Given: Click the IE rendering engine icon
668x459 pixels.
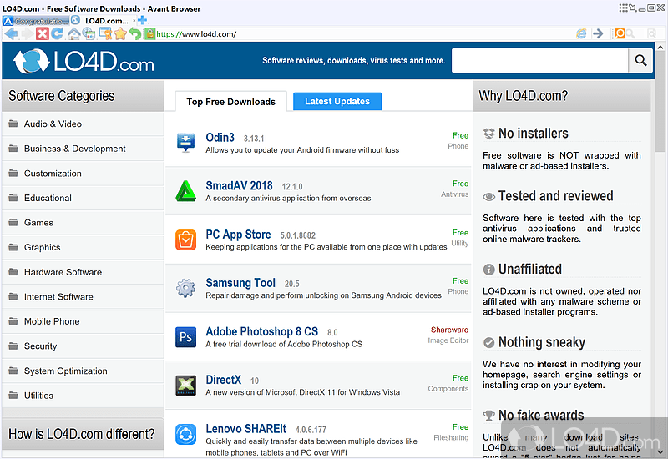Looking at the screenshot, I should [581, 33].
